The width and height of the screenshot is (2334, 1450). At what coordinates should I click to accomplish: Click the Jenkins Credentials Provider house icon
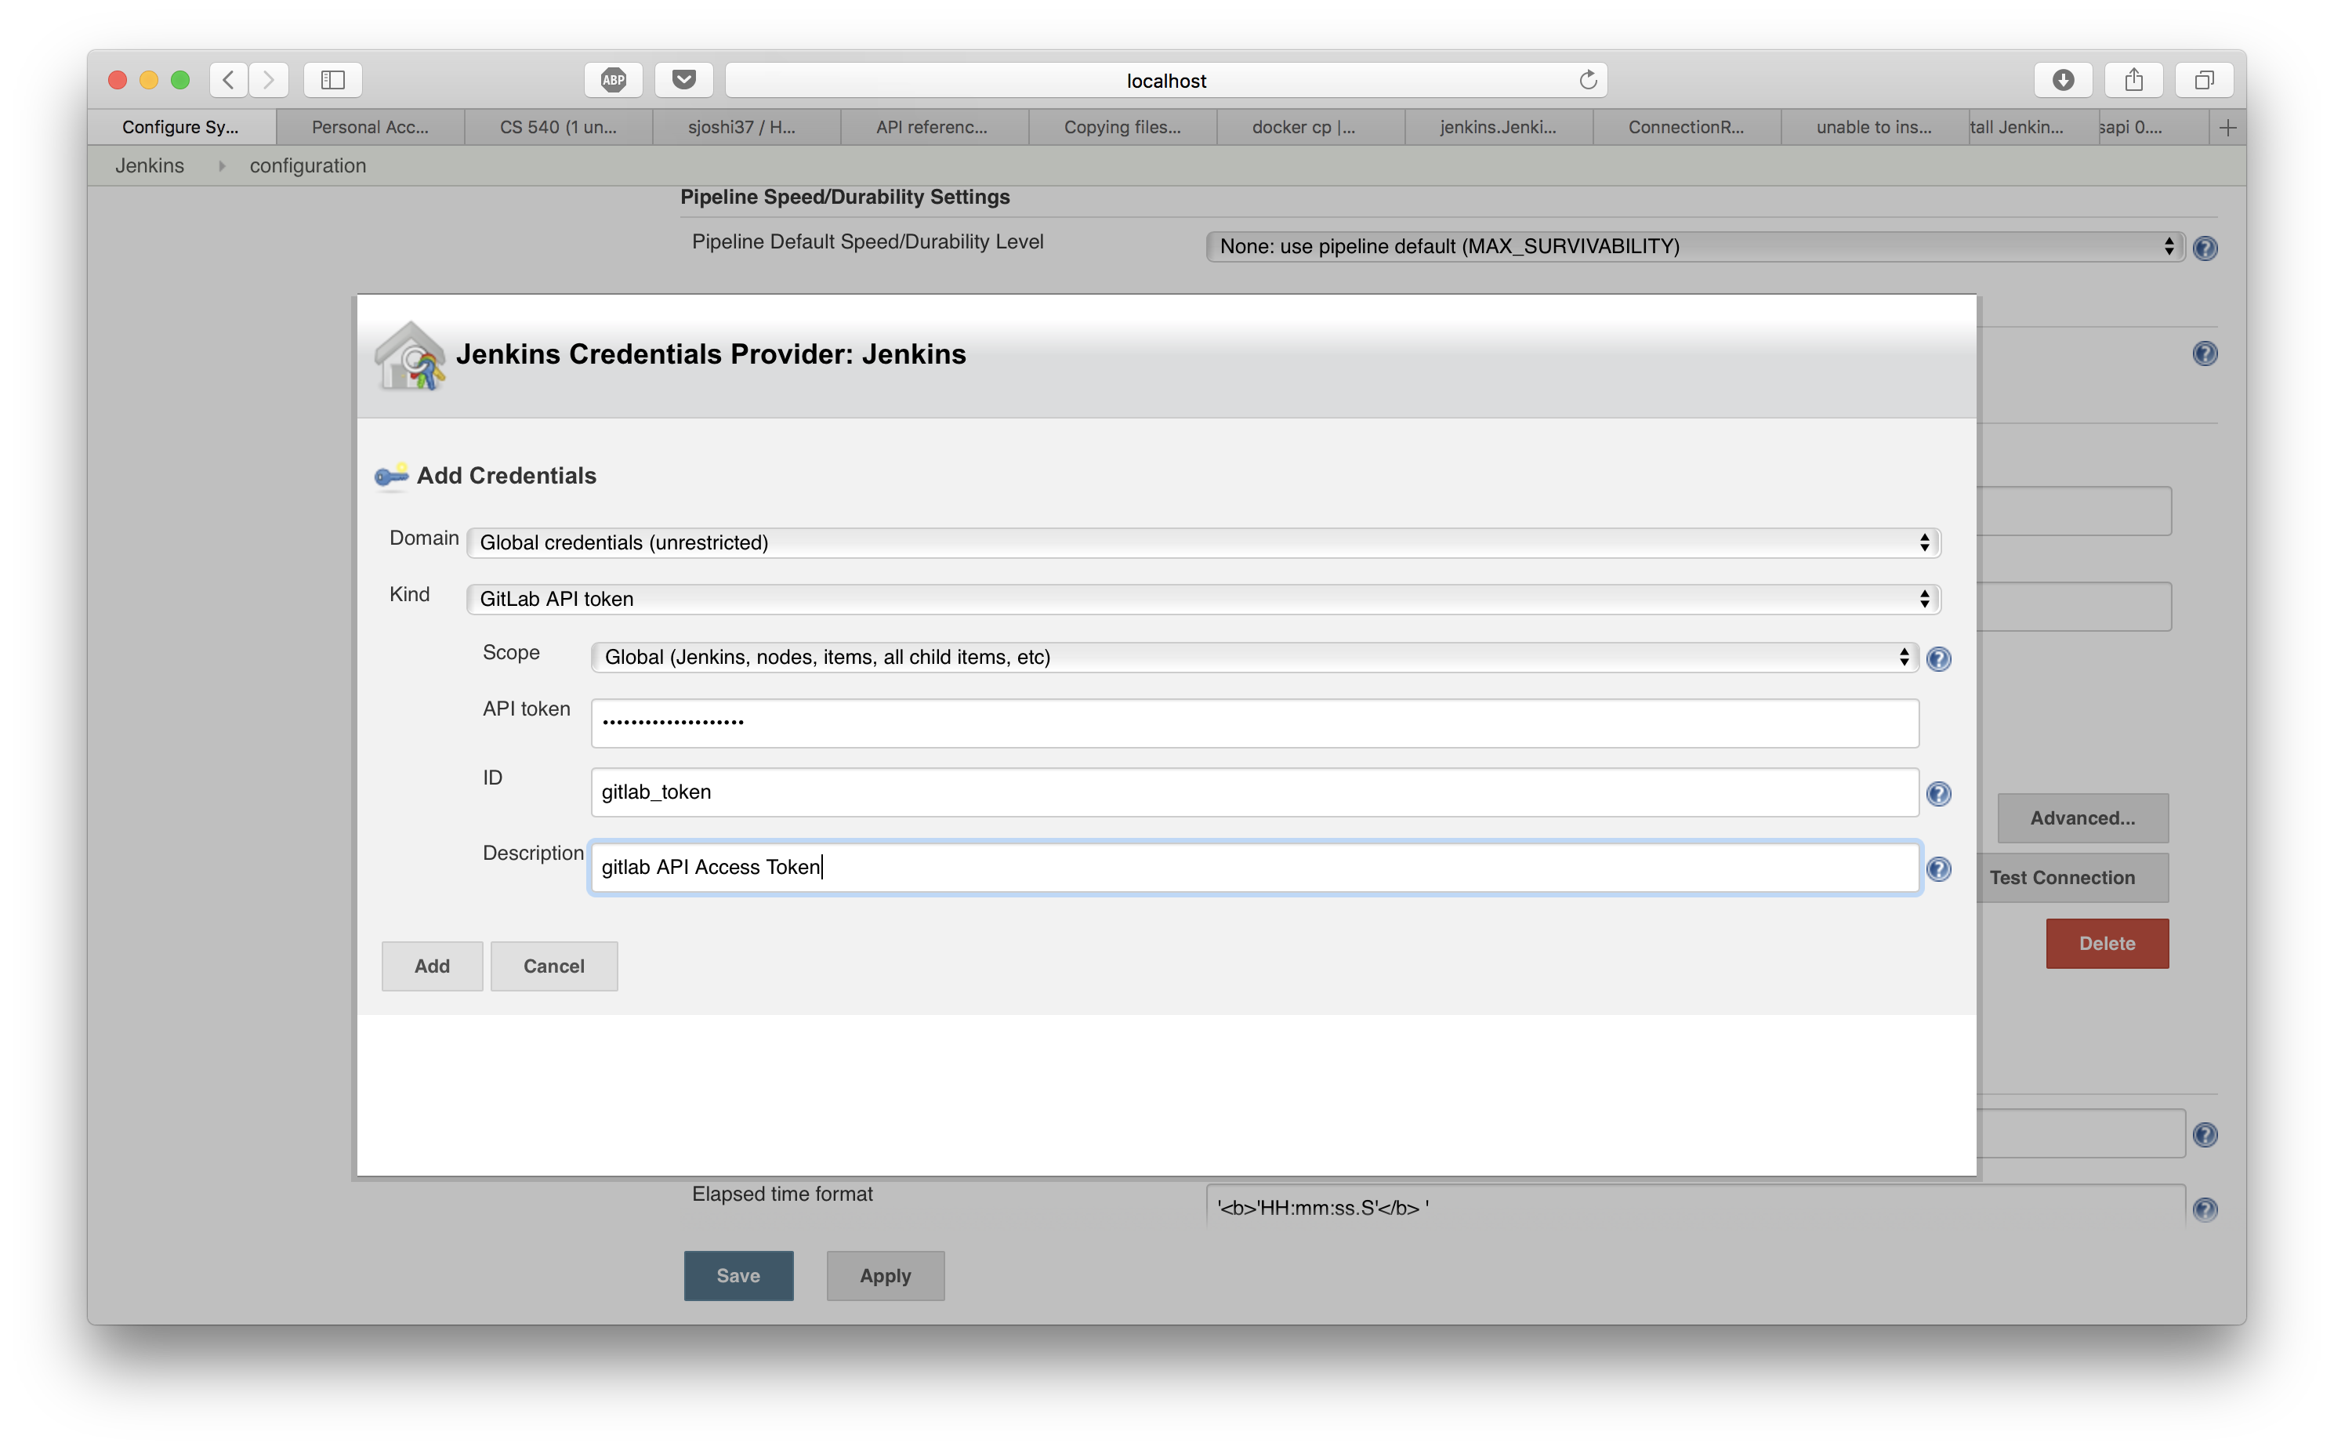pyautogui.click(x=411, y=356)
